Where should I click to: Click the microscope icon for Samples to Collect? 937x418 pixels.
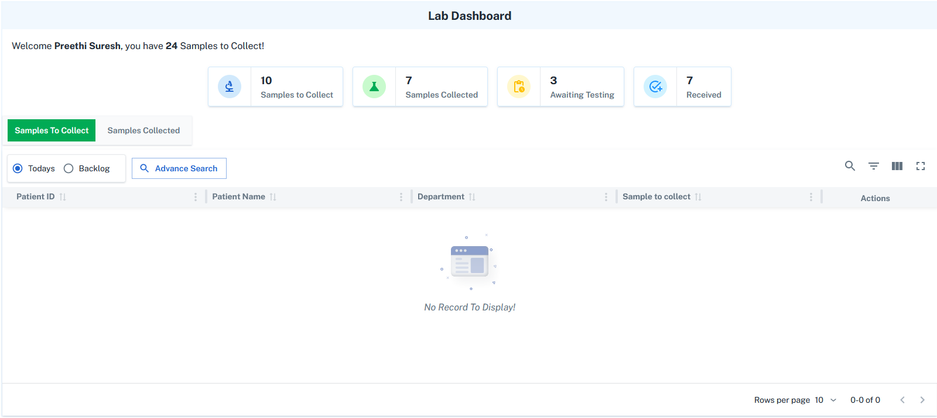click(230, 87)
